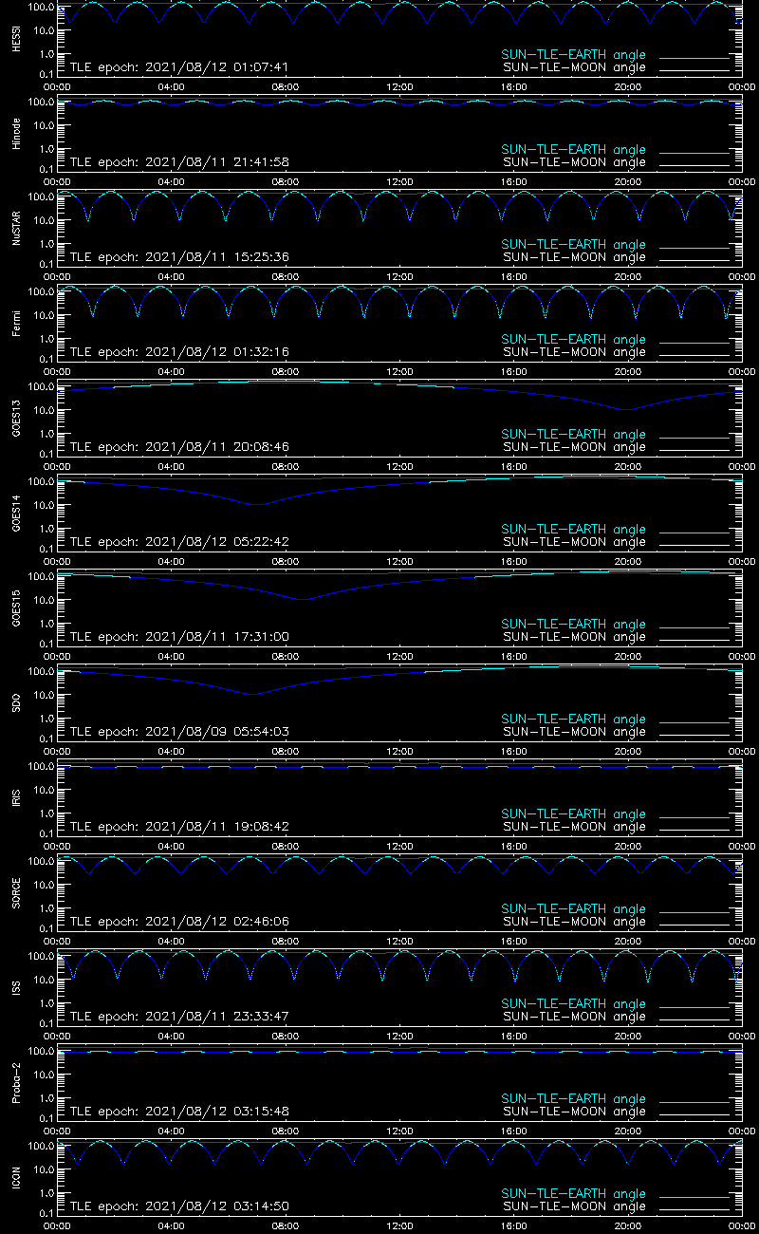Select text 'TLE epoch: 2021/08/11 20:08:46'

179,447
